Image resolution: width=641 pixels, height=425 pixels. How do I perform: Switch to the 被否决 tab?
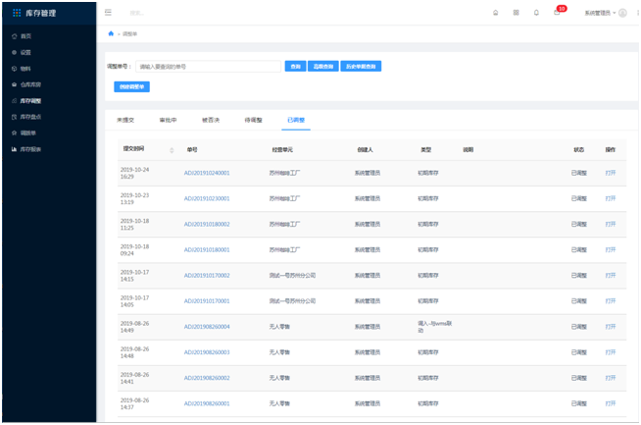(211, 120)
